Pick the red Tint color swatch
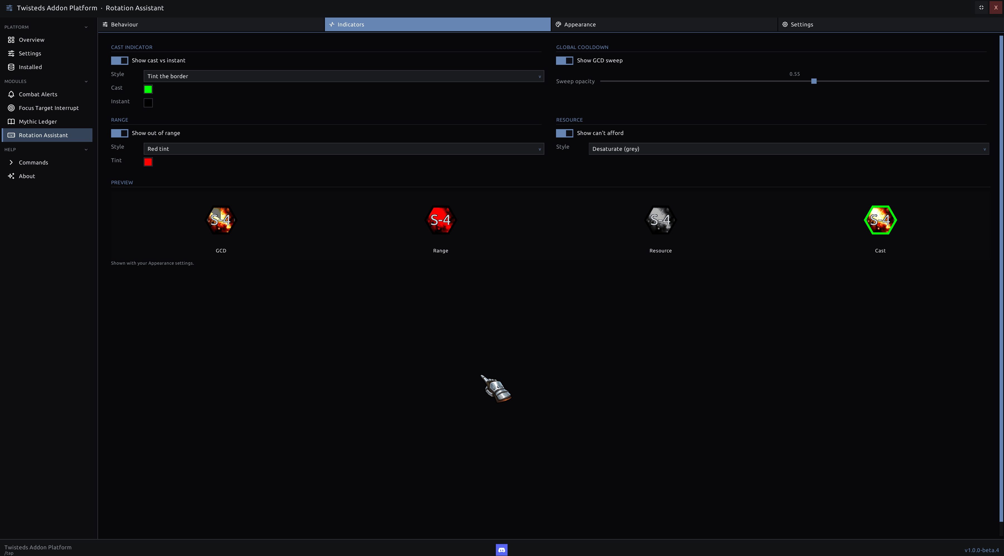The height and width of the screenshot is (556, 1004). coord(148,162)
